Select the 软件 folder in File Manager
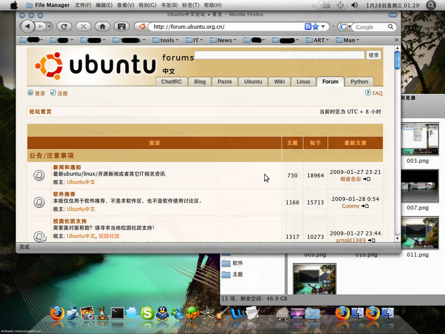Image resolution: width=445 pixels, height=334 pixels. coord(232,263)
